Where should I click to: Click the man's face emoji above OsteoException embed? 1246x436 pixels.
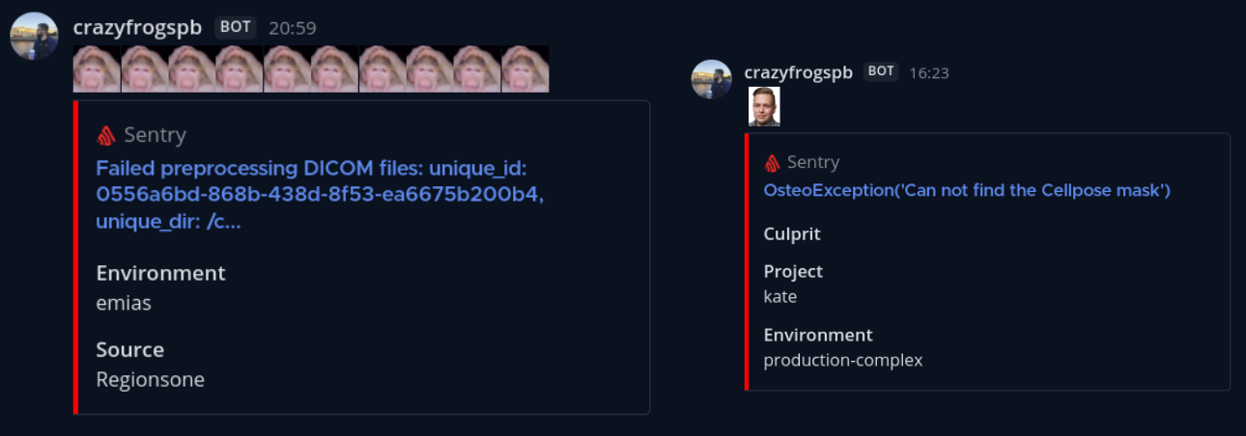(x=764, y=106)
